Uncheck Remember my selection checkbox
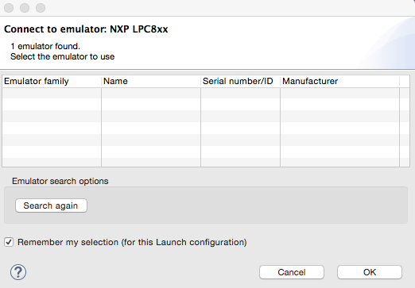The image size is (415, 288). (9, 242)
